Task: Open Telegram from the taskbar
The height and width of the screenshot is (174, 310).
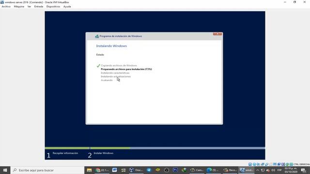Action: (x=149, y=170)
